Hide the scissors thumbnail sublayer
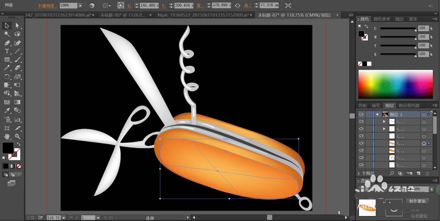The height and width of the screenshot is (221, 440). click(x=361, y=158)
